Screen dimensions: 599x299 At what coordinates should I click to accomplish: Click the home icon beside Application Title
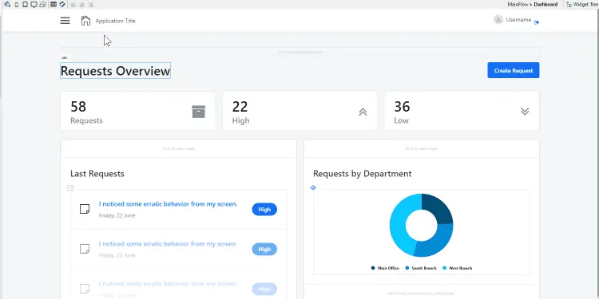[x=85, y=21]
